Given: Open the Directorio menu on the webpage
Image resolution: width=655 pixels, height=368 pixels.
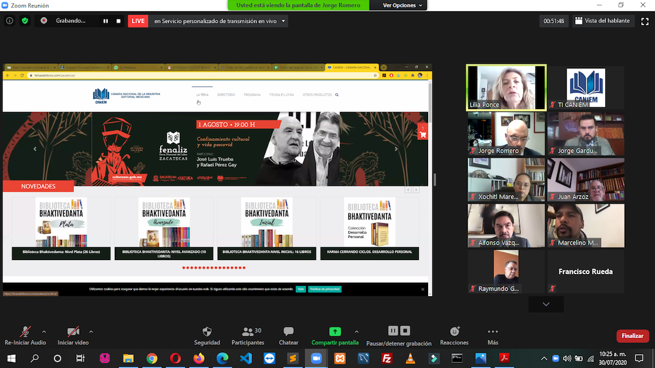Looking at the screenshot, I should pyautogui.click(x=226, y=95).
